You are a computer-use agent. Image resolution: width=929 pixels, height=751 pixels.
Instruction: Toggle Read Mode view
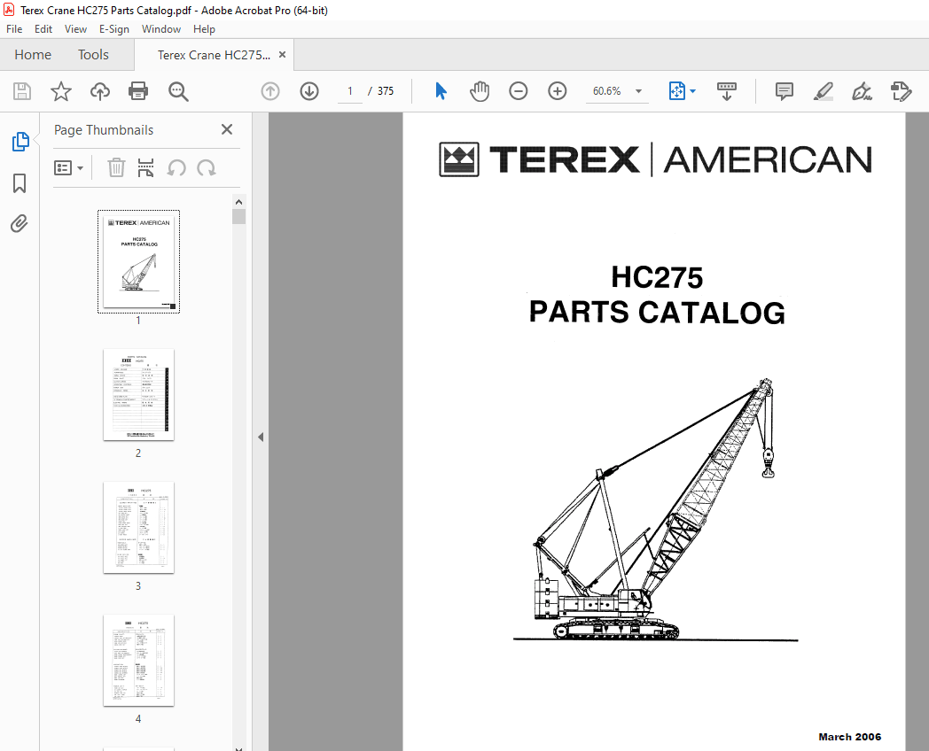click(x=727, y=91)
